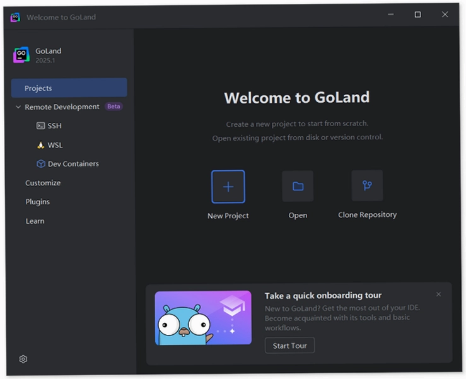Open the Plugins section
Image resolution: width=466 pixels, height=379 pixels.
[37, 202]
